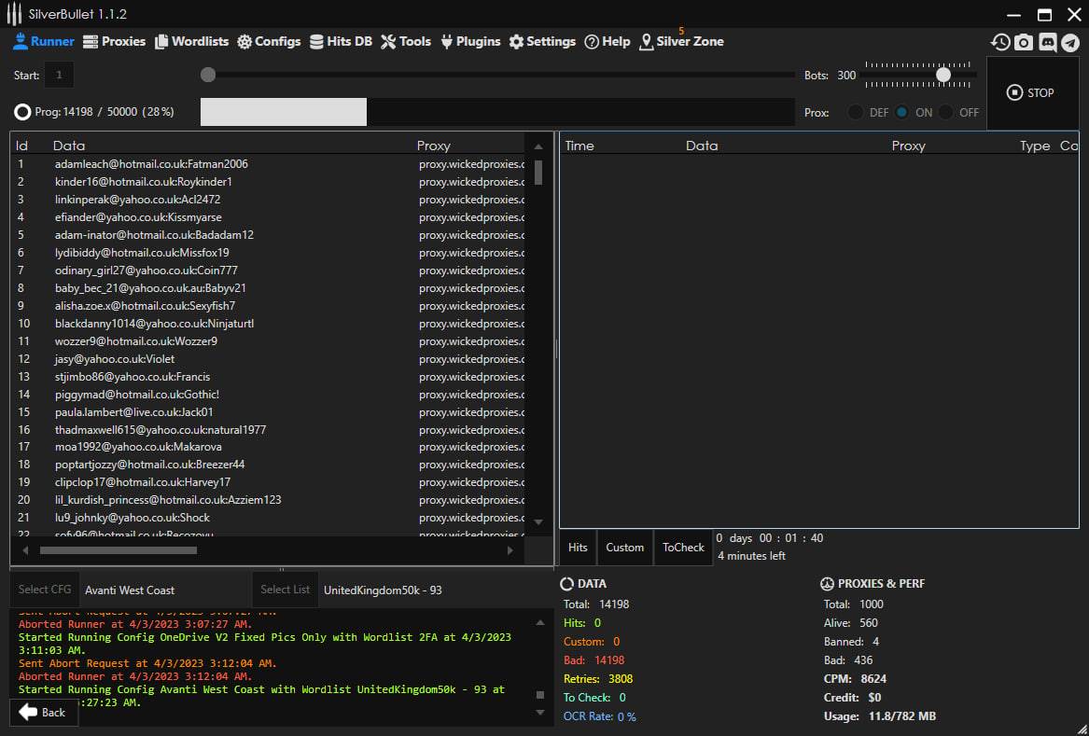The image size is (1089, 736).
Task: Select the OFF proxy mode radio button
Action: (946, 112)
